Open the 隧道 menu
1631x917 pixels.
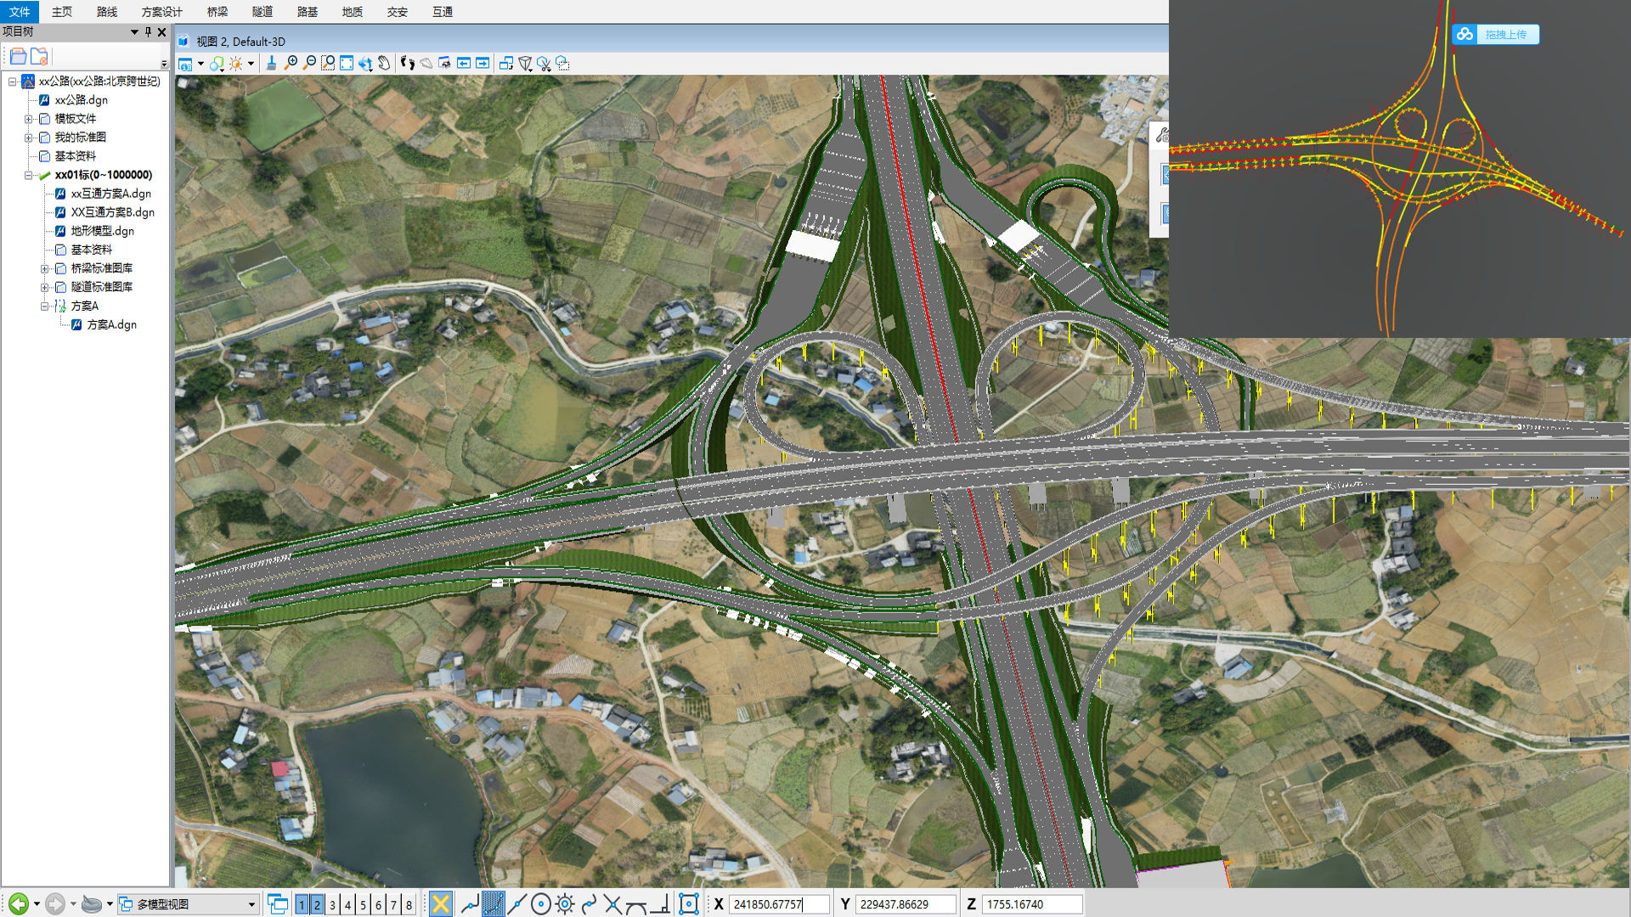pos(262,12)
